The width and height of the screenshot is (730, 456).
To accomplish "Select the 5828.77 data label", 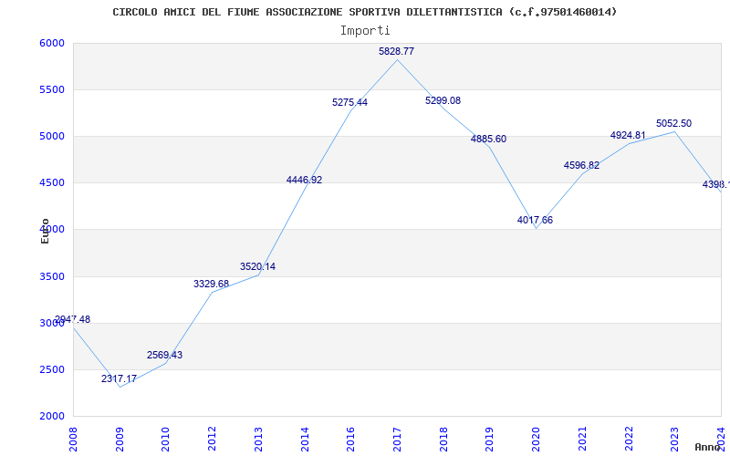I will click(396, 52).
